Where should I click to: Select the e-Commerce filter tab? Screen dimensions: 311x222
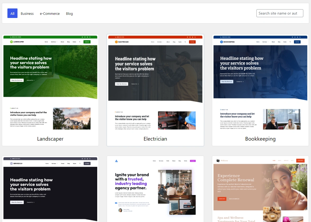coord(50,13)
